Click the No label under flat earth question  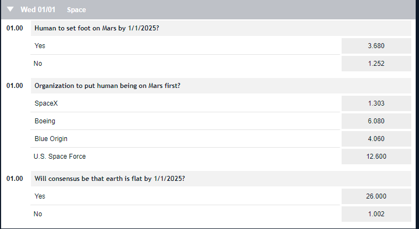click(x=38, y=214)
